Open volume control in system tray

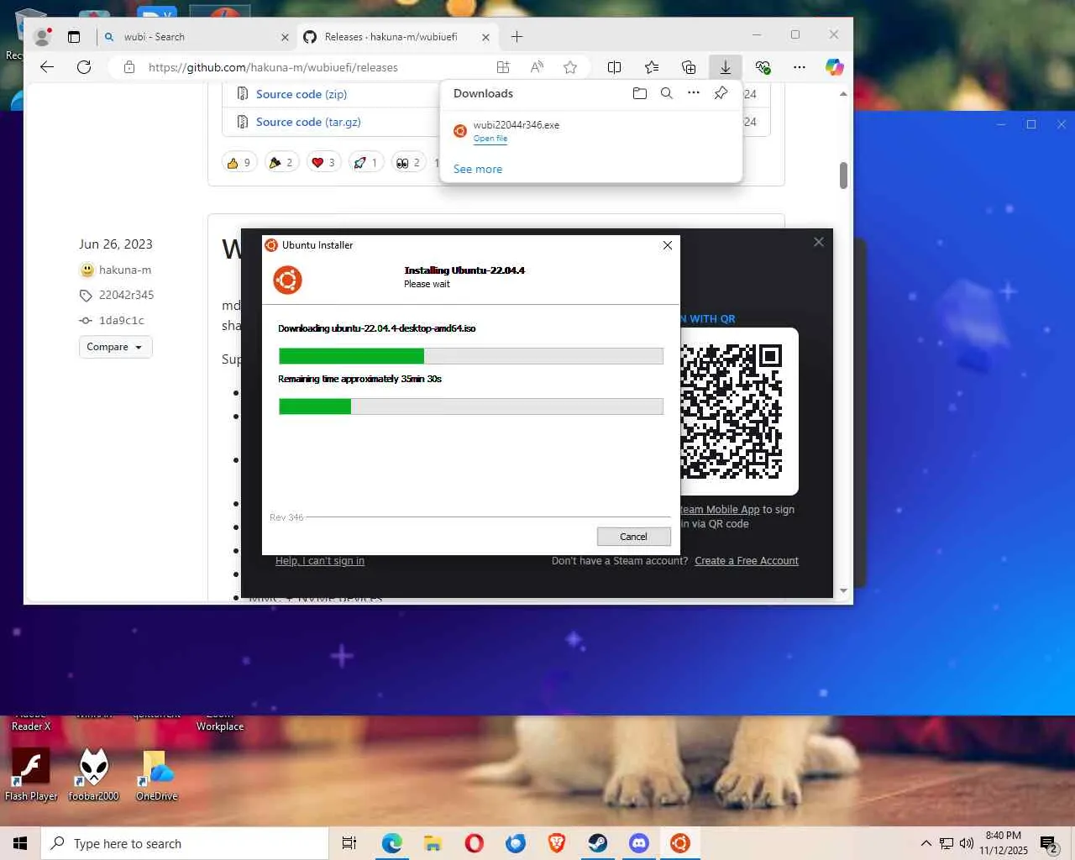967,843
